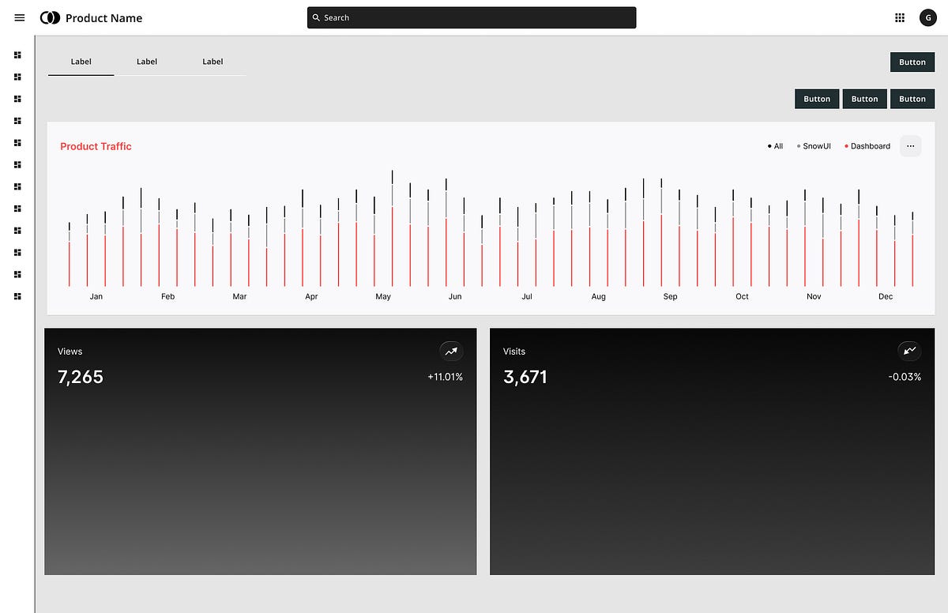Image resolution: width=948 pixels, height=613 pixels.
Task: Click the Jan axis label
Action: tap(96, 296)
